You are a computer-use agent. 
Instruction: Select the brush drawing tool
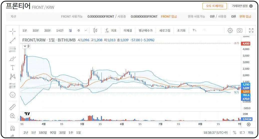click(13, 59)
